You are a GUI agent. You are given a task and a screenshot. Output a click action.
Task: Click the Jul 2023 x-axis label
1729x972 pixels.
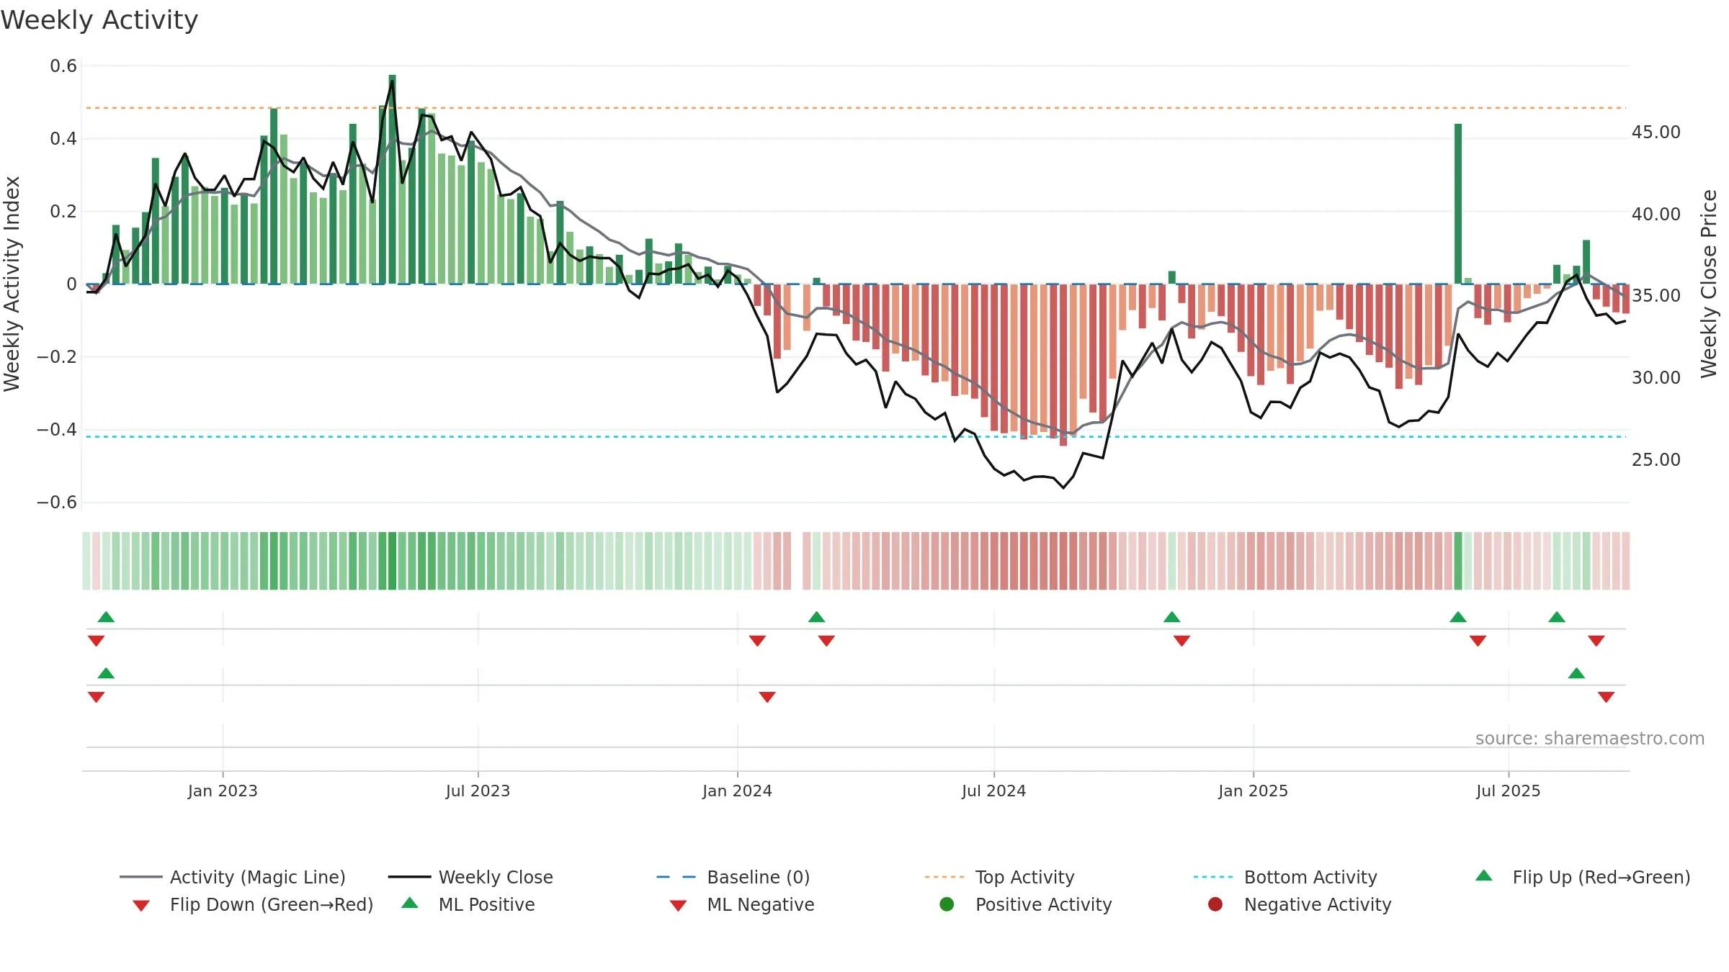coord(478,791)
